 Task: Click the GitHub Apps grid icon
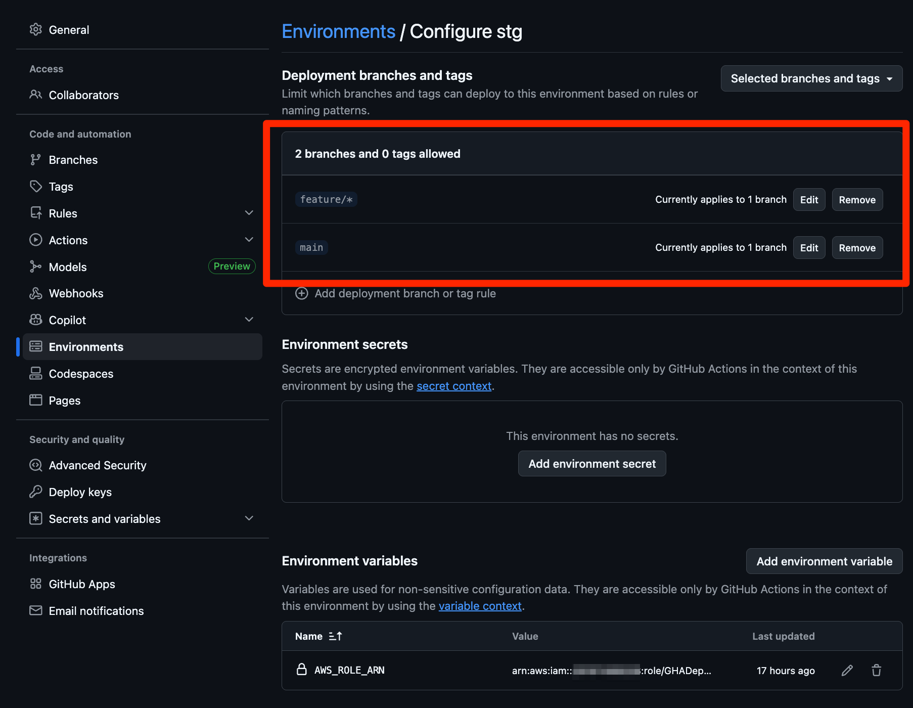click(35, 584)
